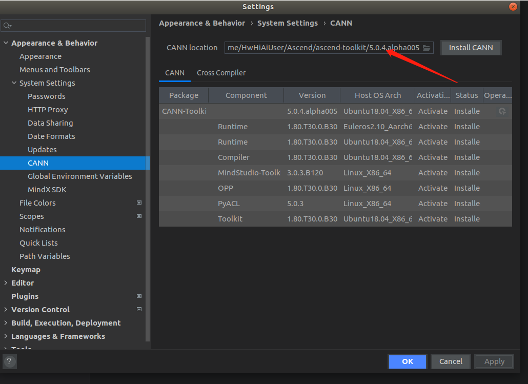Browse for CANN location folder
The image size is (528, 384).
(427, 47)
